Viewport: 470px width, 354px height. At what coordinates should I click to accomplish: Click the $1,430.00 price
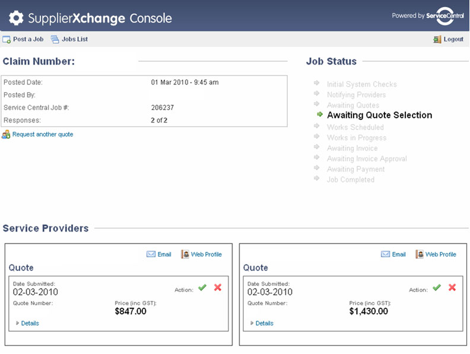[x=369, y=311]
